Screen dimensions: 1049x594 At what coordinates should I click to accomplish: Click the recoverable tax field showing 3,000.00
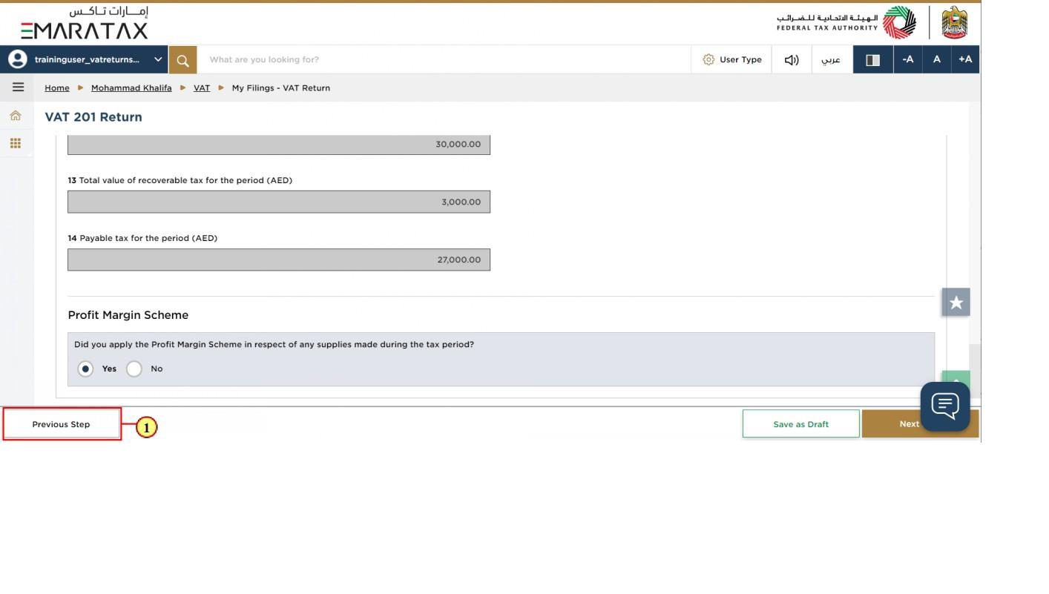coord(279,202)
